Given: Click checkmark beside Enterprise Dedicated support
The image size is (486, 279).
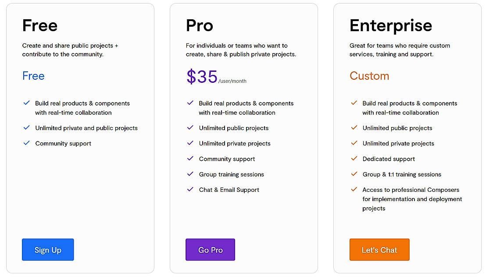Looking at the screenshot, I should click(354, 159).
